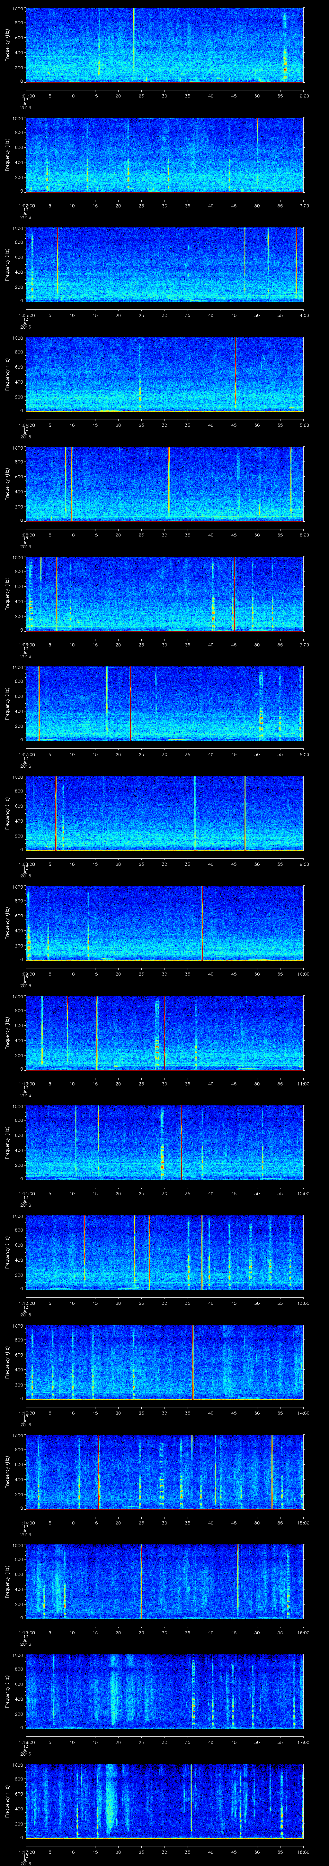Image resolution: width=329 pixels, height=1866 pixels.
Task: Click the spectrogram panel starting at 1:11:00
Action: click(x=165, y=1142)
